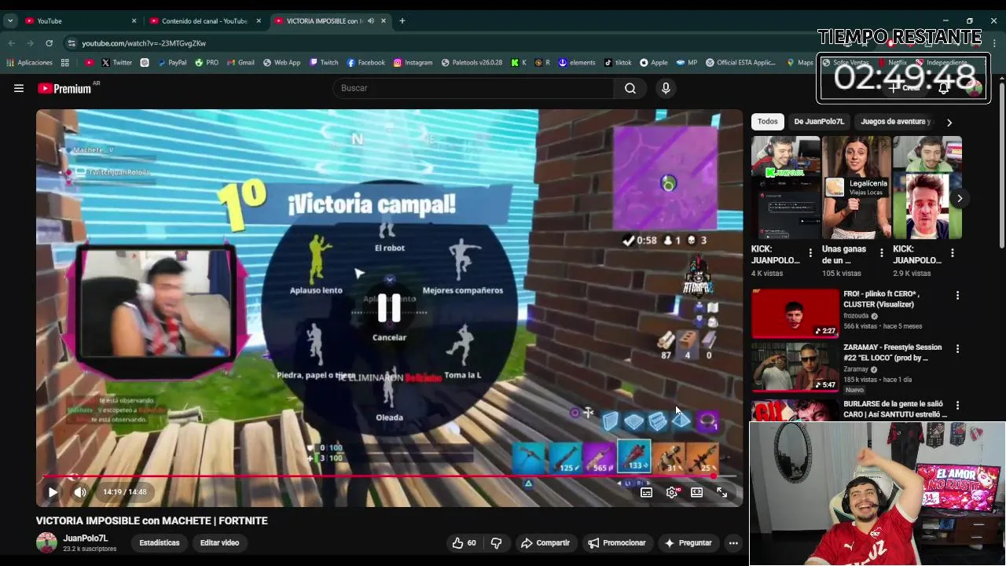
Task: Reload the page
Action: (x=49, y=43)
